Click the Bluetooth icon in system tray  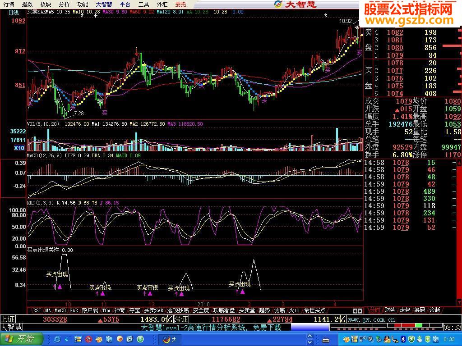pyautogui.click(x=403, y=339)
